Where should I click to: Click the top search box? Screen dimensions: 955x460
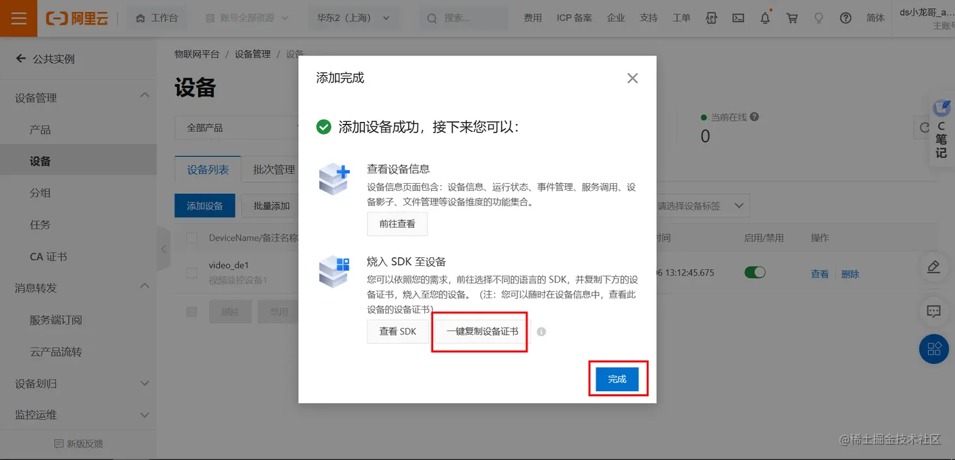(x=464, y=18)
